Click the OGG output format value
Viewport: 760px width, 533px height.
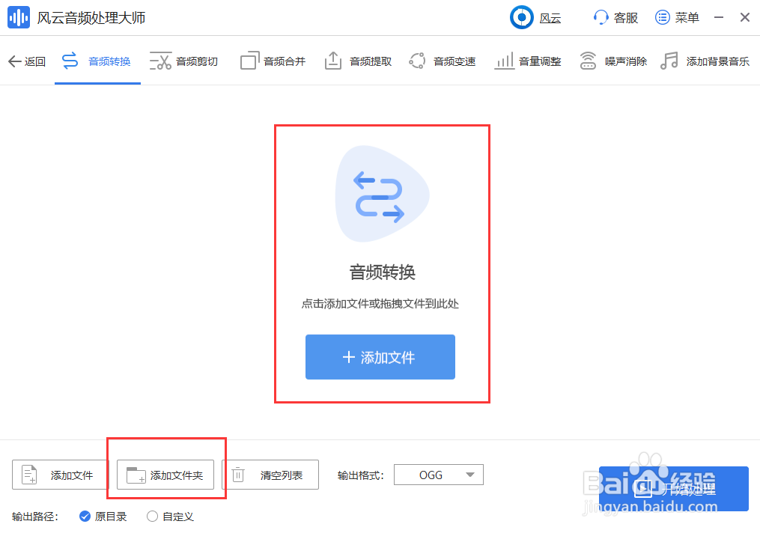pos(431,475)
